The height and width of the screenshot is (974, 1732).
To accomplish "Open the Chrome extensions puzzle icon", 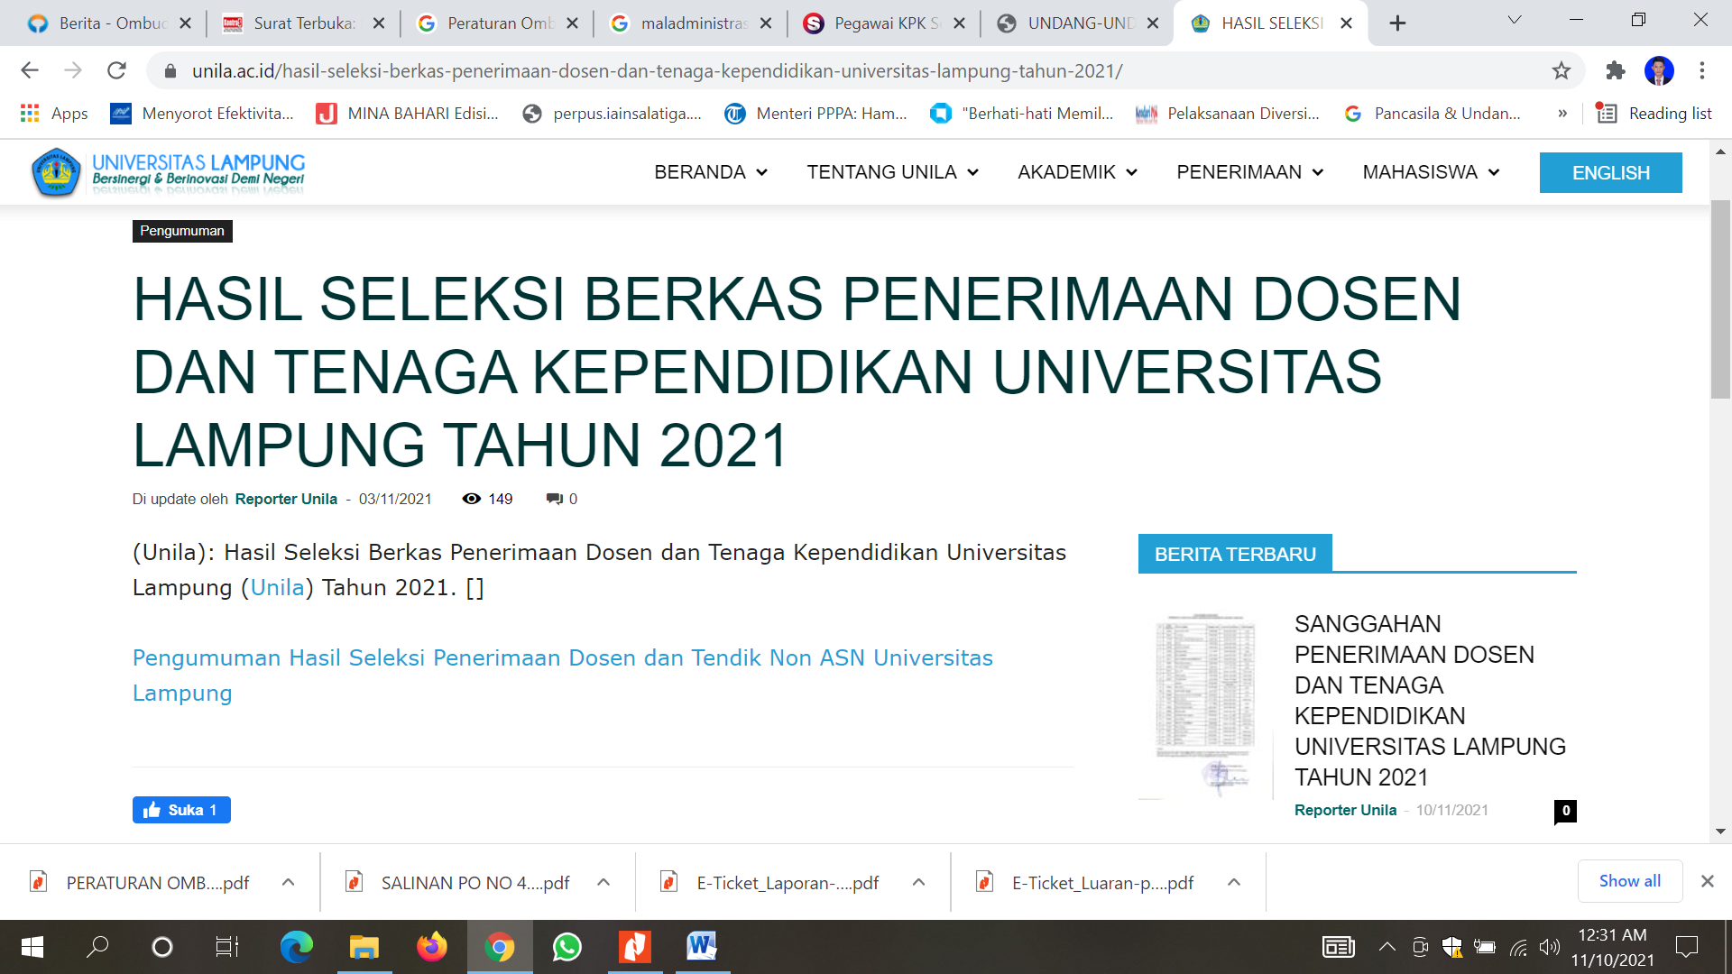I will tap(1616, 70).
